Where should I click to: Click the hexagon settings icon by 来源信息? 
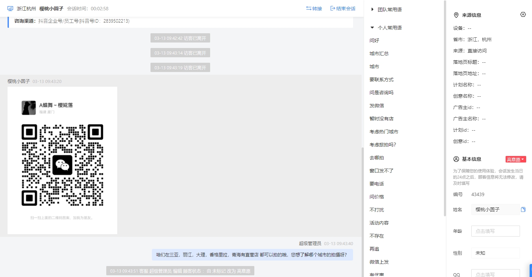[523, 14]
